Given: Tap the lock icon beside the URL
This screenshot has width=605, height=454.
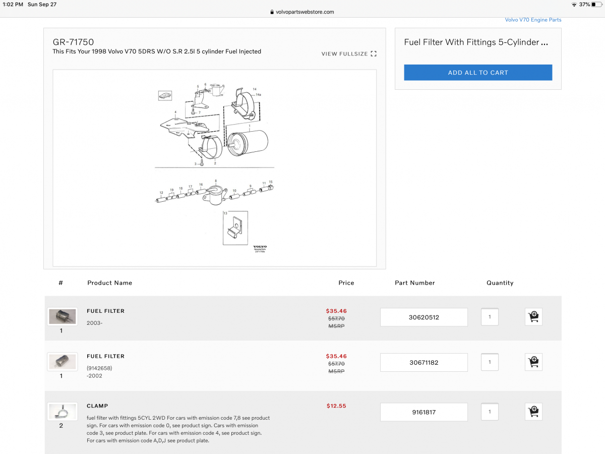Looking at the screenshot, I should (x=272, y=12).
